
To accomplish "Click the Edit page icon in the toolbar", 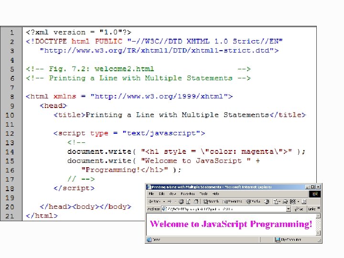I will (293, 202).
